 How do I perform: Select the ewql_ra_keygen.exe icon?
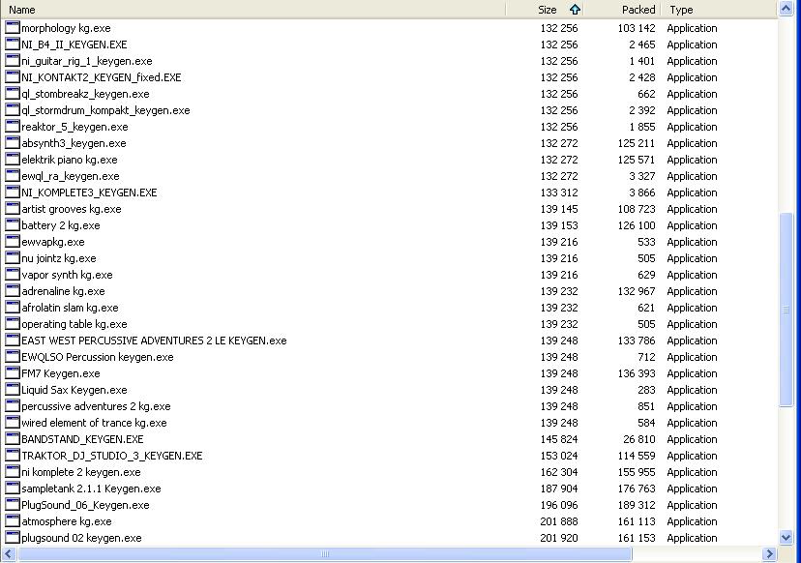coord(13,175)
